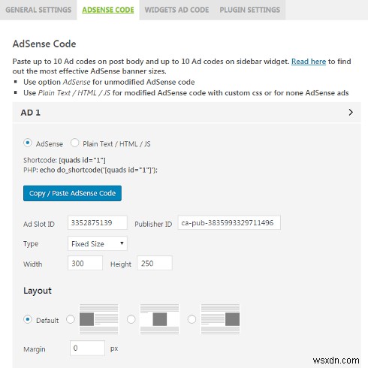Viewport: 368px width, 368px height.
Task: Tick the radio button for center layout
Action: point(131,319)
